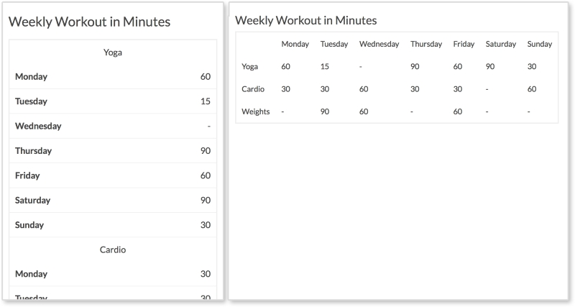Select the Yoga caption in the stacked list
This screenshot has width=575, height=307.
tap(113, 52)
